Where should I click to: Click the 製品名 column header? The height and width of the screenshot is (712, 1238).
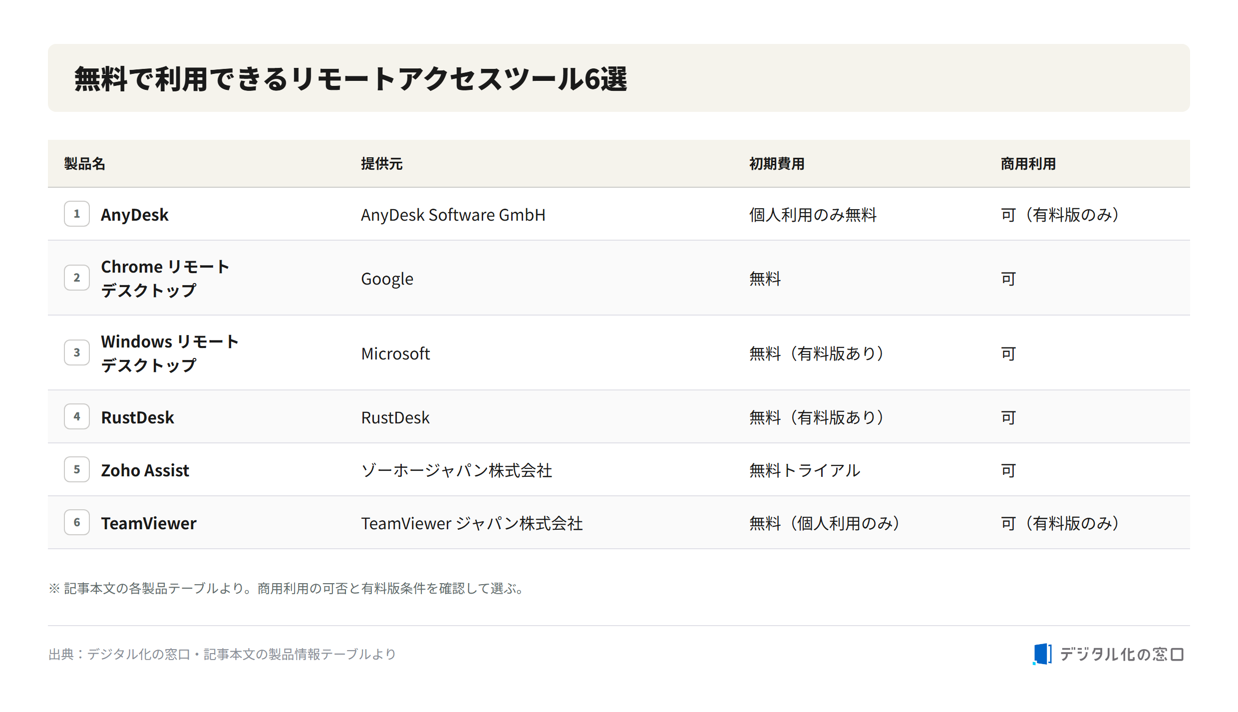[x=84, y=164]
